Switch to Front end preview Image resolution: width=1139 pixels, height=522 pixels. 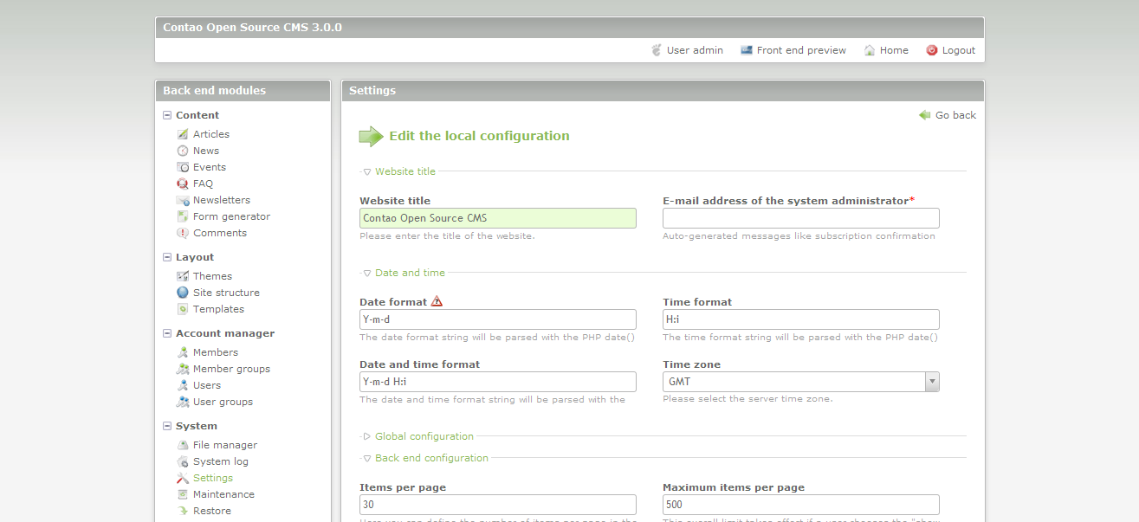click(800, 49)
